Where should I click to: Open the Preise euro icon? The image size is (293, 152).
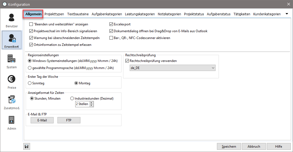pyautogui.click(x=11, y=81)
